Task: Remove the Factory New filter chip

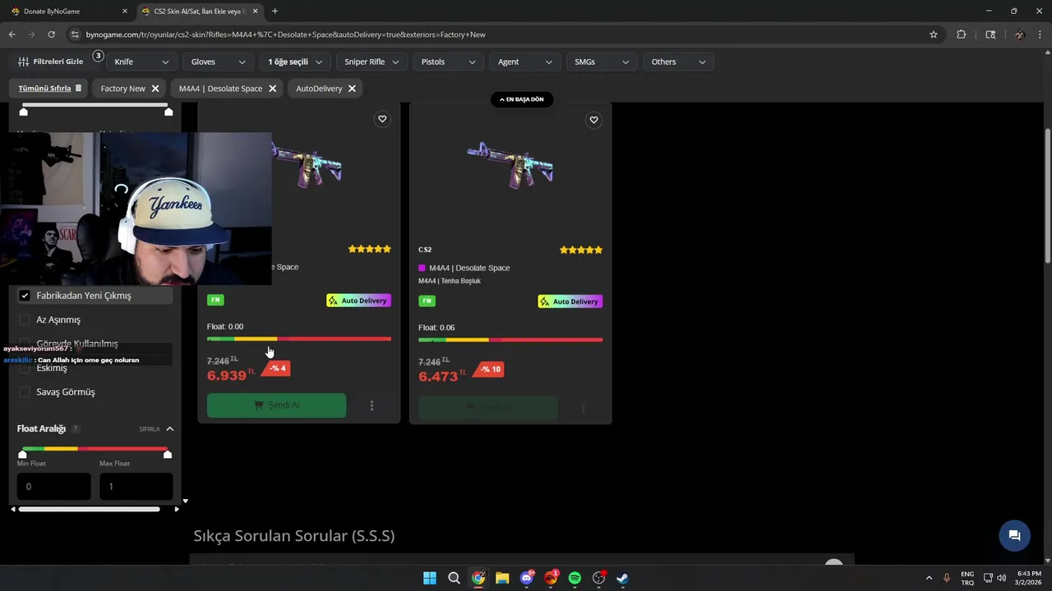Action: (155, 89)
